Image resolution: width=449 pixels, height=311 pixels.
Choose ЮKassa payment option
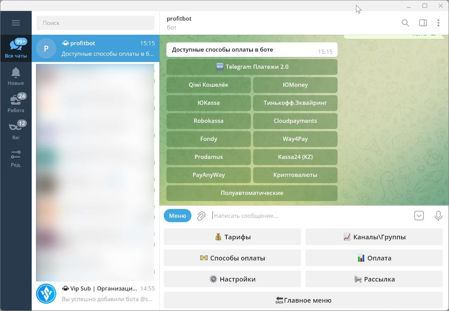coord(208,103)
